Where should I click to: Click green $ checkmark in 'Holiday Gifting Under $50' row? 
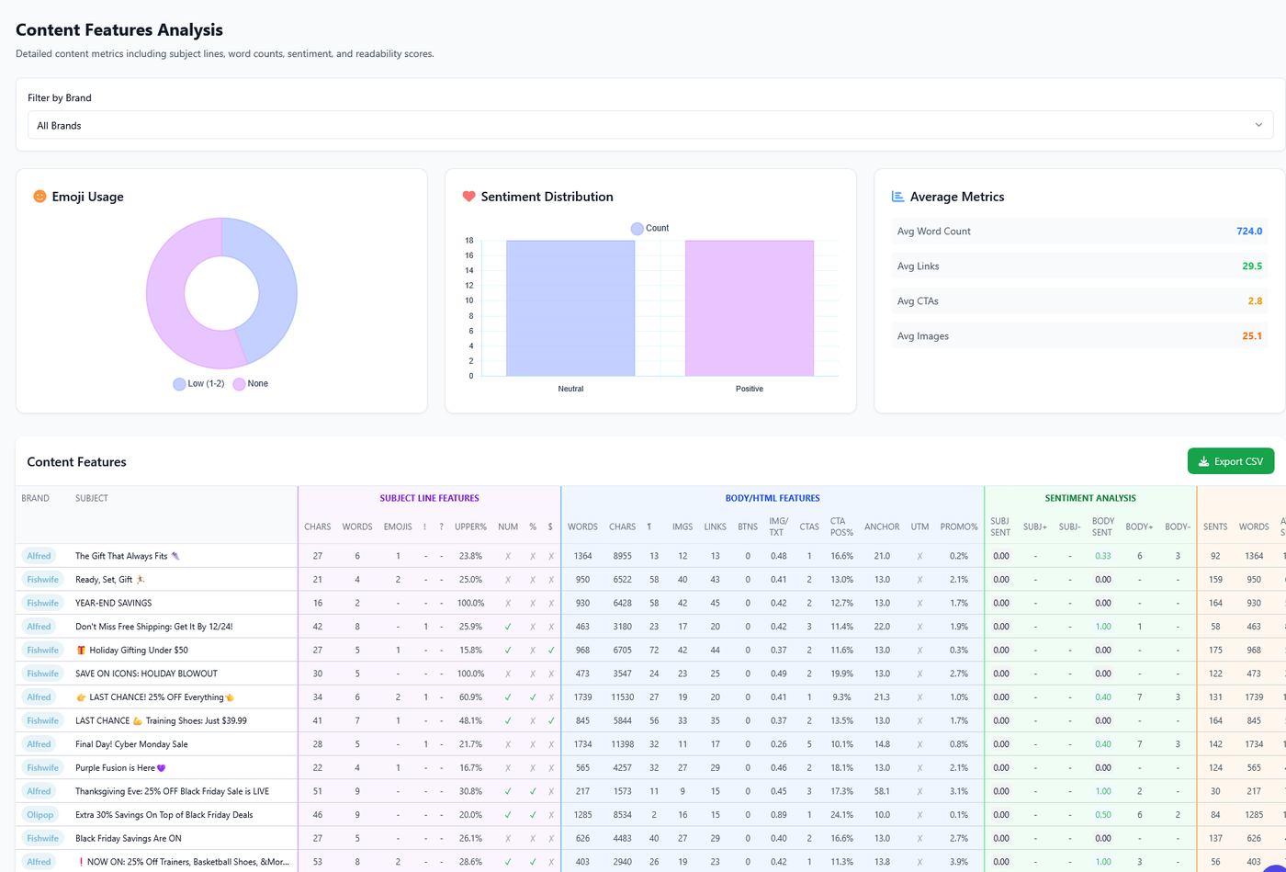pos(550,650)
